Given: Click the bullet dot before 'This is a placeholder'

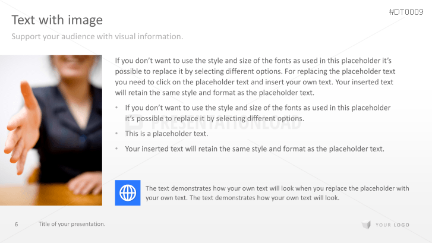Looking at the screenshot, I should point(117,134).
